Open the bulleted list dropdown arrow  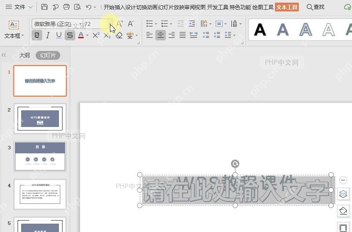coord(156,24)
